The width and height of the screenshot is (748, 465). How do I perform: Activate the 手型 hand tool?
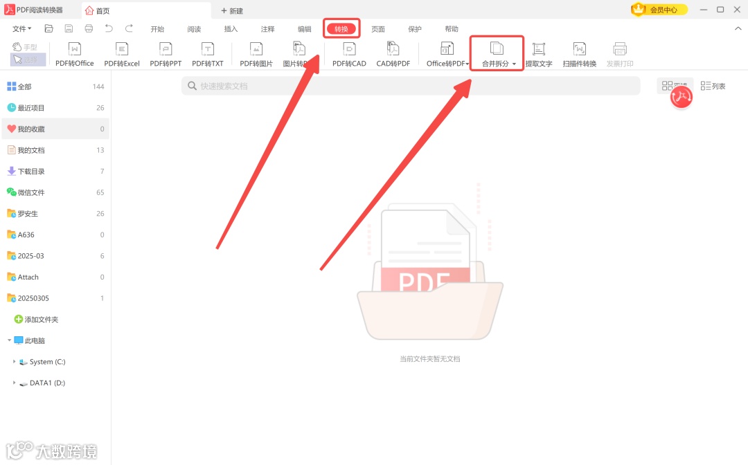click(x=25, y=46)
